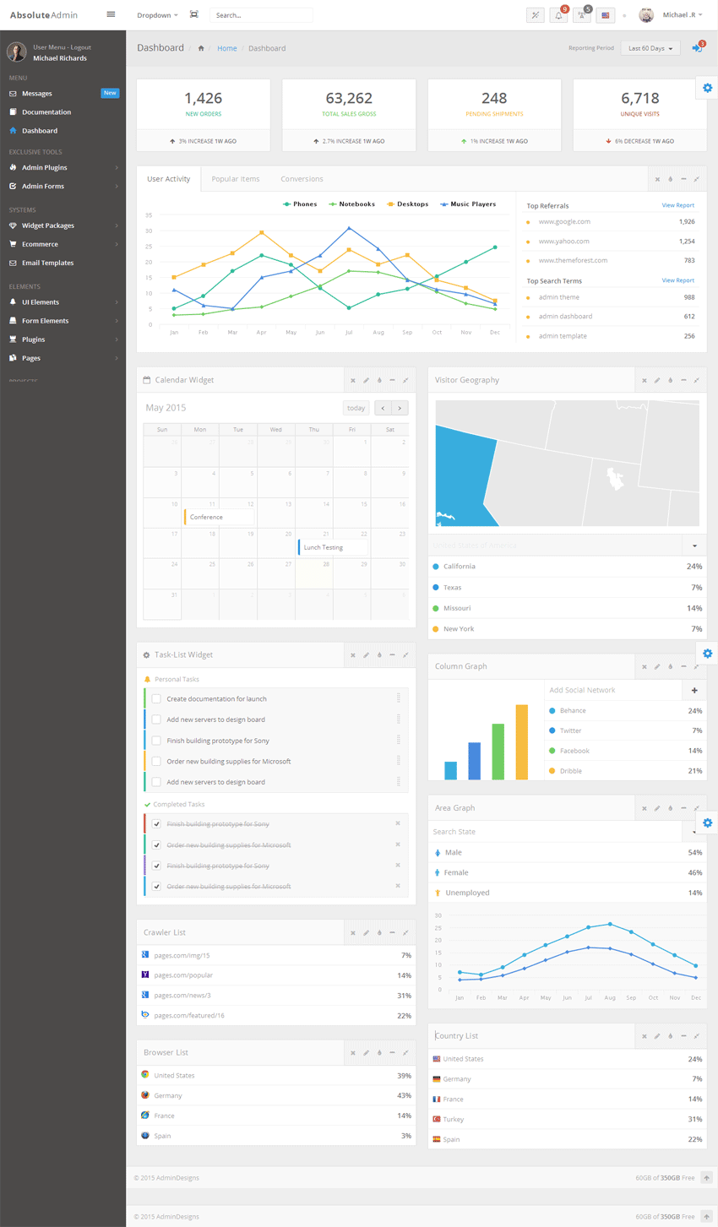Check 'Create documentation for launch' task
This screenshot has width=718, height=1227.
pos(156,699)
